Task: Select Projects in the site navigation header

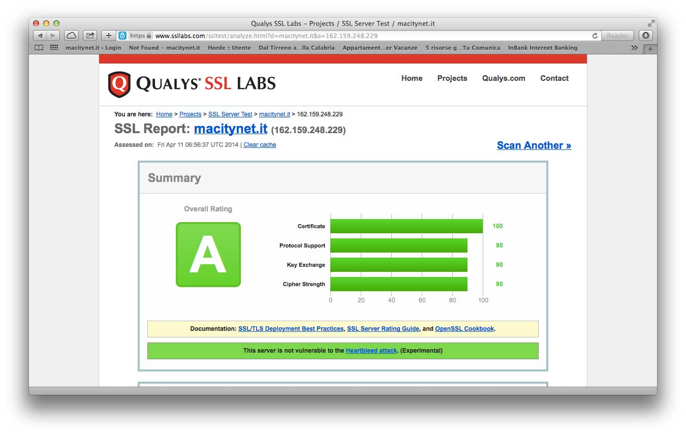Action: (x=452, y=78)
